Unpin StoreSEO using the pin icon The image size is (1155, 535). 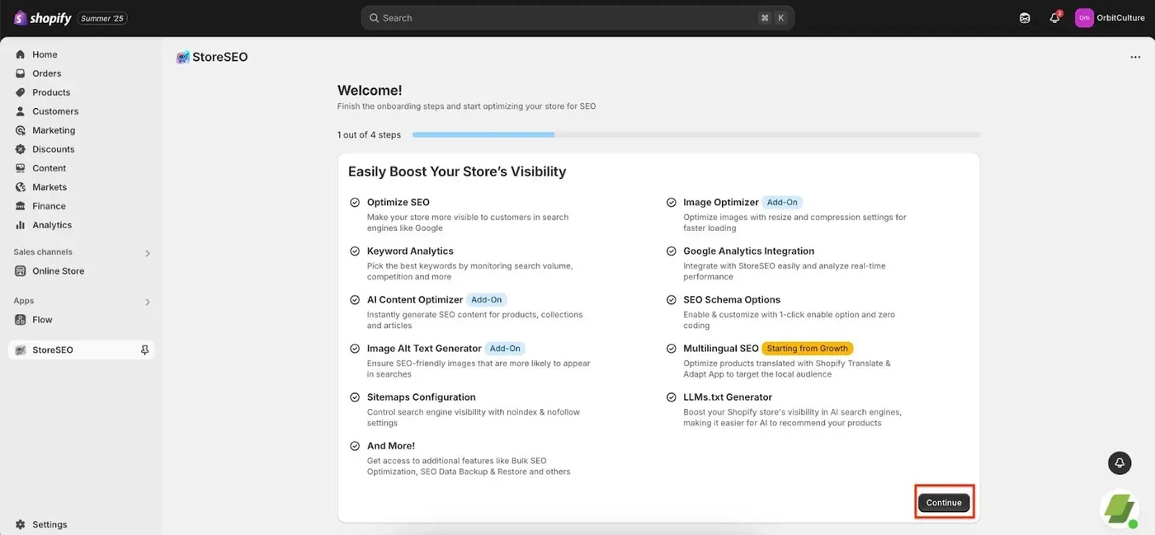[144, 350]
